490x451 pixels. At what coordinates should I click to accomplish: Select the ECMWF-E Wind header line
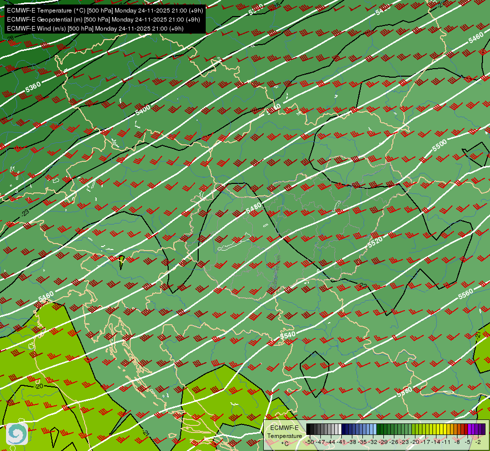[95, 29]
